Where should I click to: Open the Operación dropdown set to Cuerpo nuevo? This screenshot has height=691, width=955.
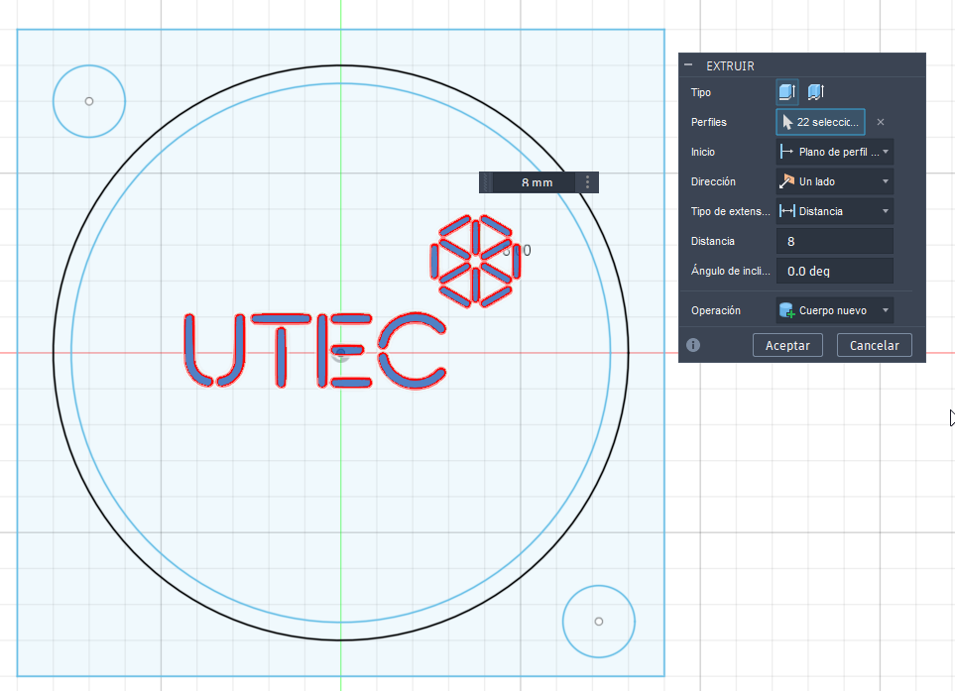834,310
